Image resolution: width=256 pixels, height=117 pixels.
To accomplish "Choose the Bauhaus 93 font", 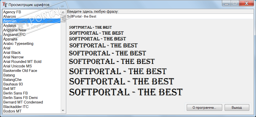I will pyautogui.click(x=32, y=84).
